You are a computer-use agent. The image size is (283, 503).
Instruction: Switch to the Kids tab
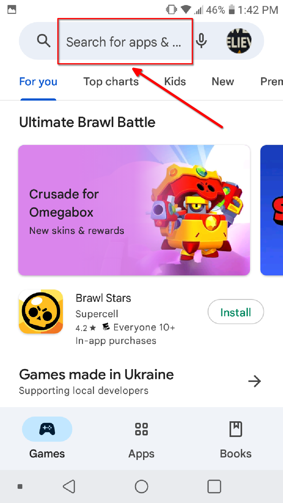click(175, 82)
